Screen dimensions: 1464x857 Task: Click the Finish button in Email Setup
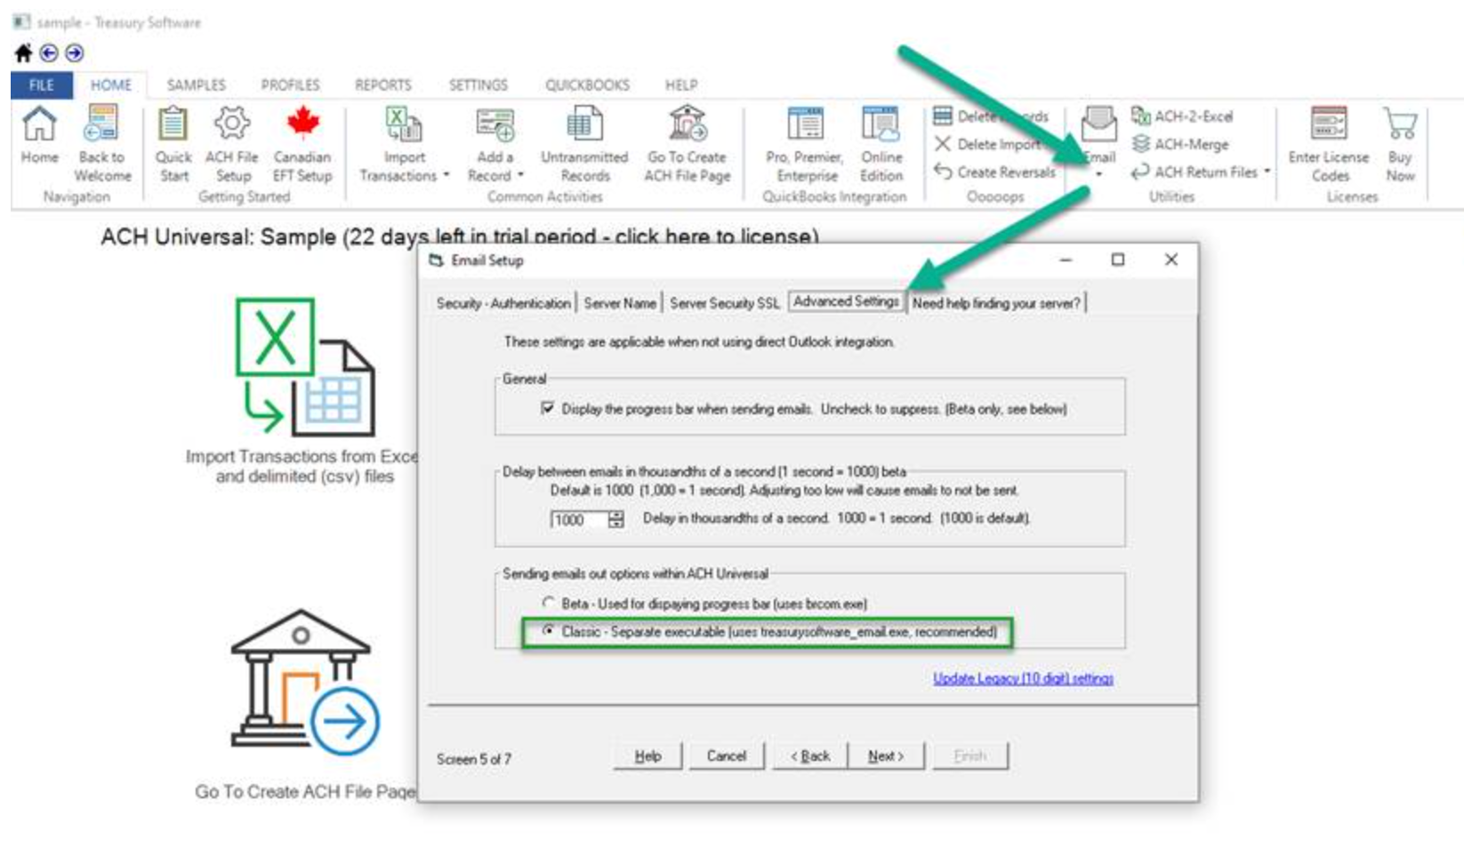(970, 756)
